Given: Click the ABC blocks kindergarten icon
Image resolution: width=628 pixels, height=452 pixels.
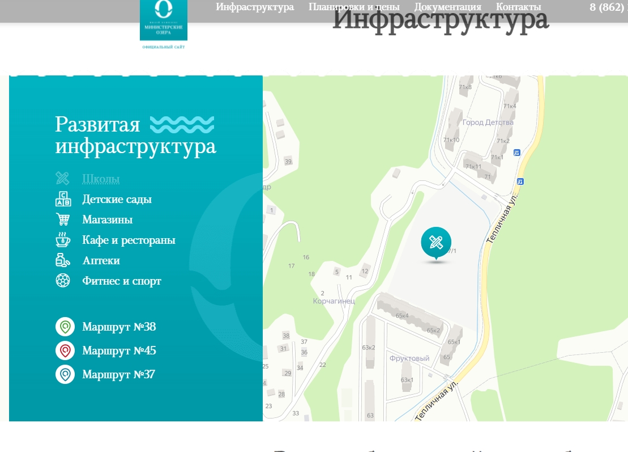Looking at the screenshot, I should [x=63, y=199].
